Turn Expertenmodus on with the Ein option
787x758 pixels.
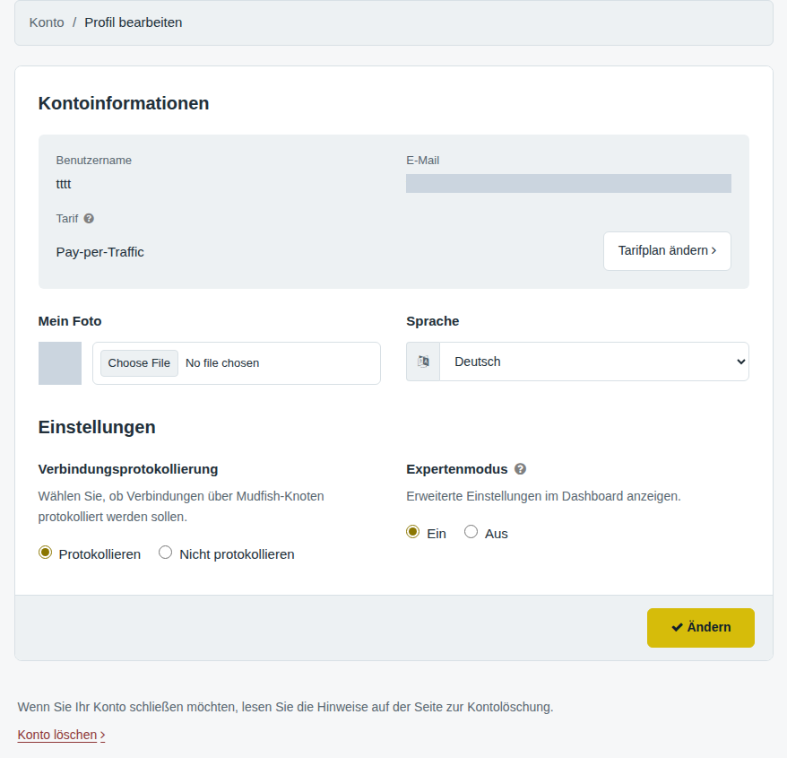412,531
